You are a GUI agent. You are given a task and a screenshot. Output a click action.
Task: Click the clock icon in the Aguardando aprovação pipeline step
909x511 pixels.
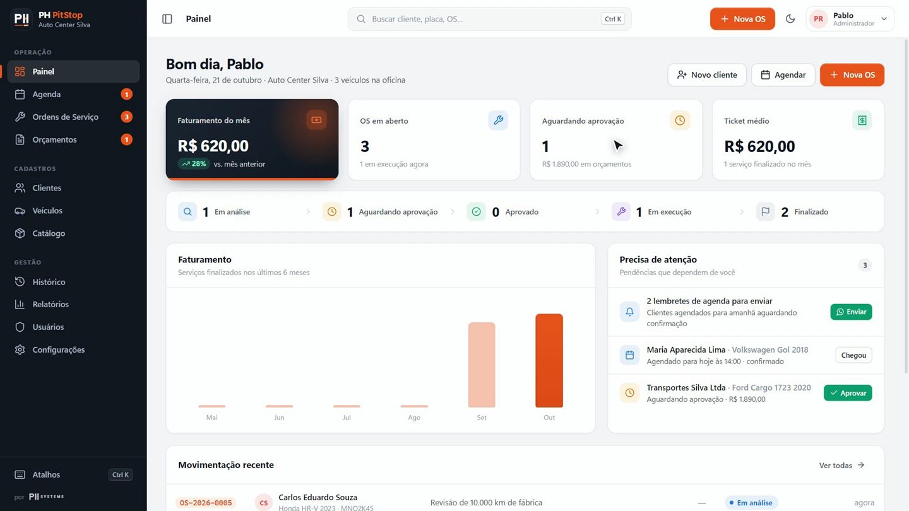[332, 212]
